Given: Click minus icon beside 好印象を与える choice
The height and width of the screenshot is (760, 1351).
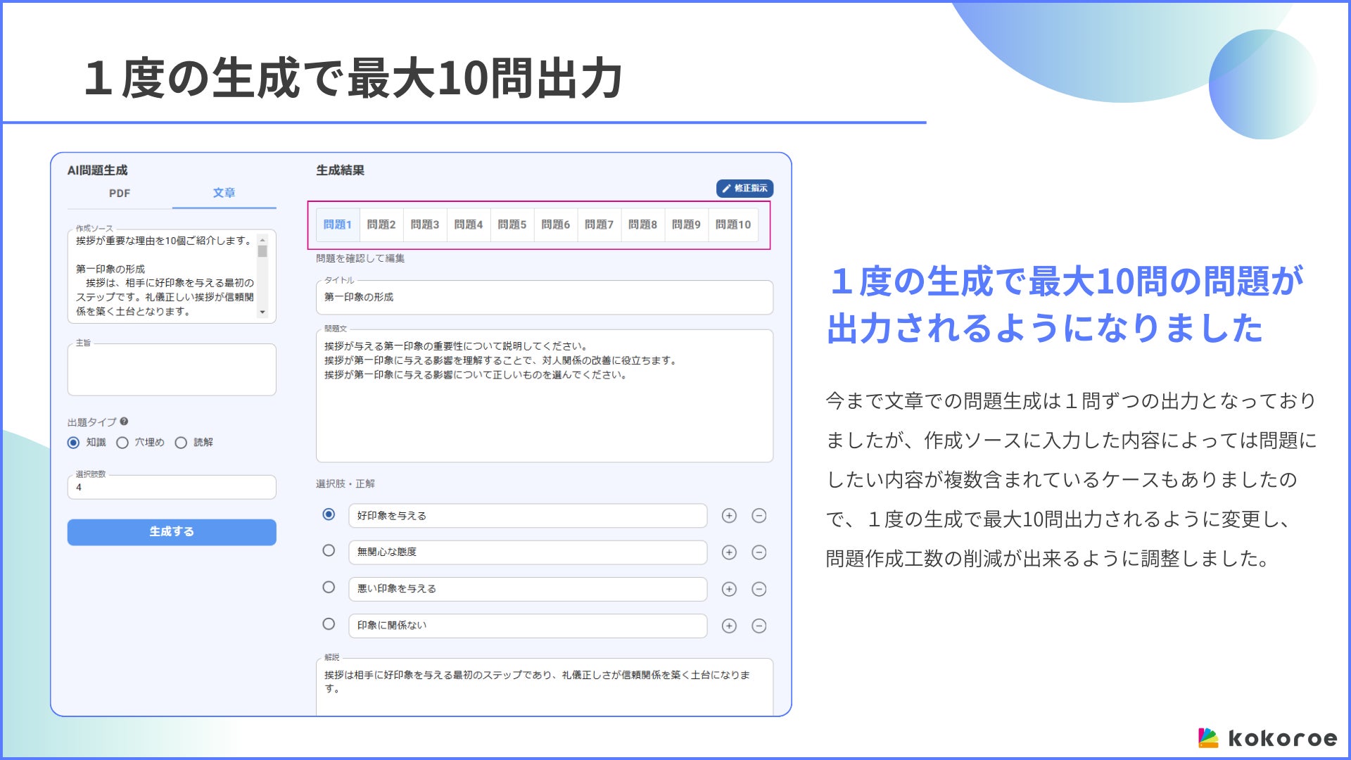Looking at the screenshot, I should 759,516.
